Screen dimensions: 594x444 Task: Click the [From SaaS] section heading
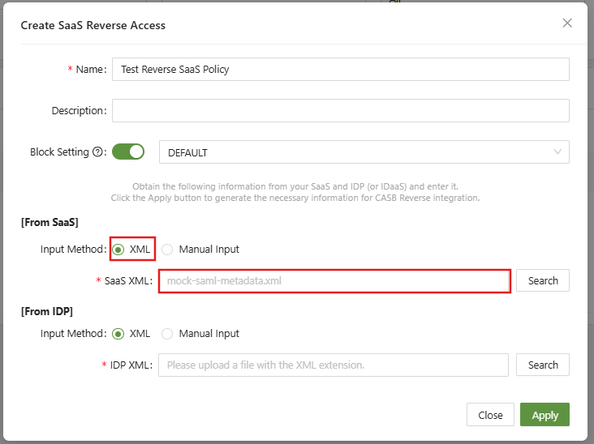[49, 222]
